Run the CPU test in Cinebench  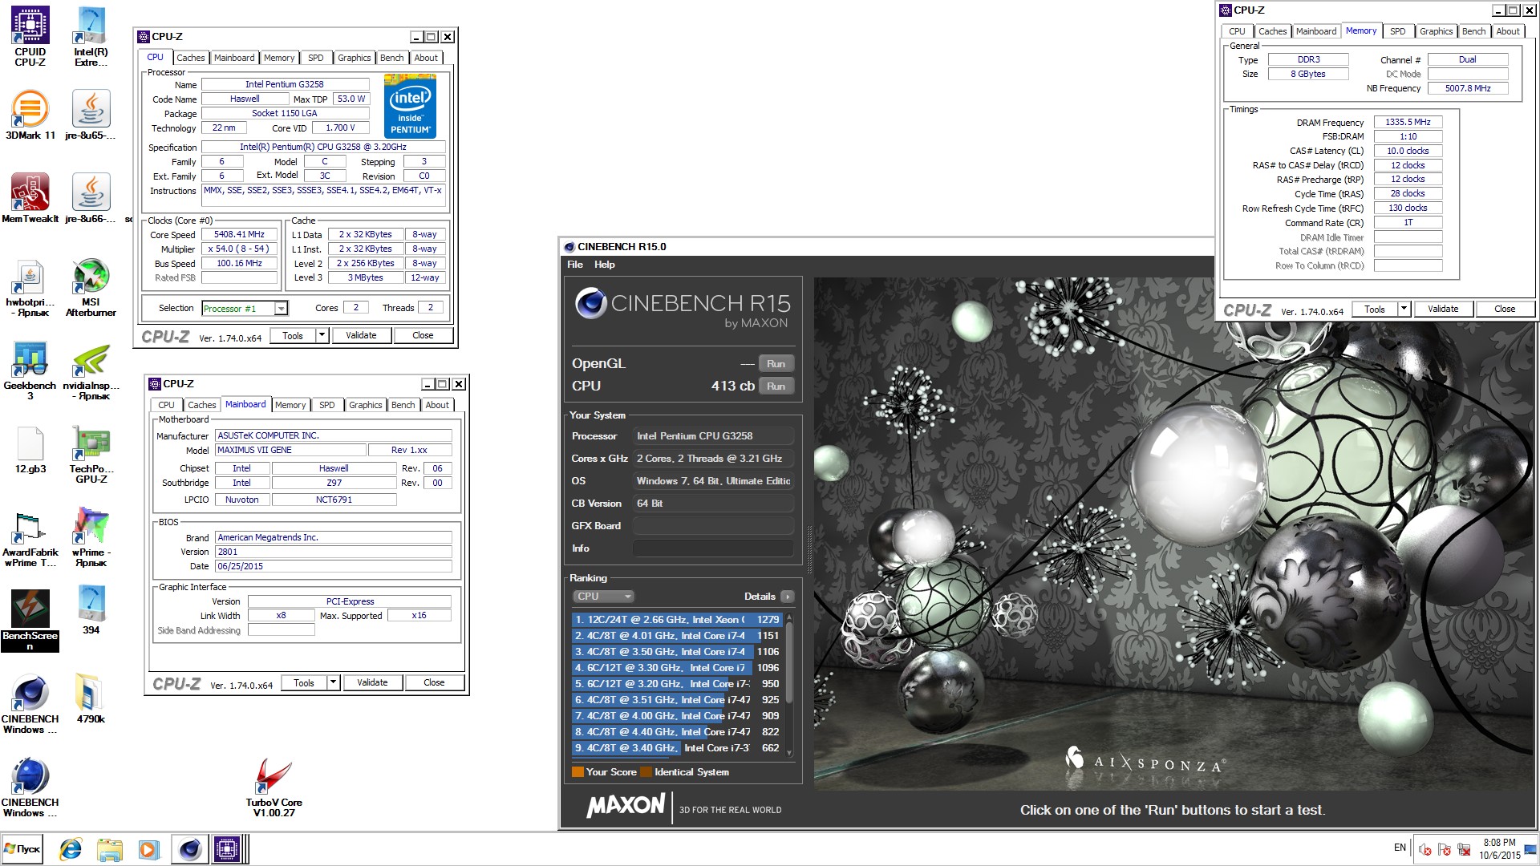tap(776, 386)
